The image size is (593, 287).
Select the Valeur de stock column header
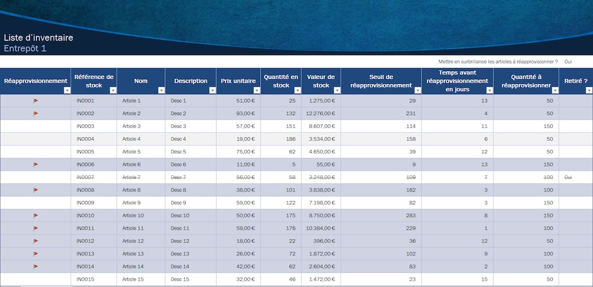coord(321,81)
